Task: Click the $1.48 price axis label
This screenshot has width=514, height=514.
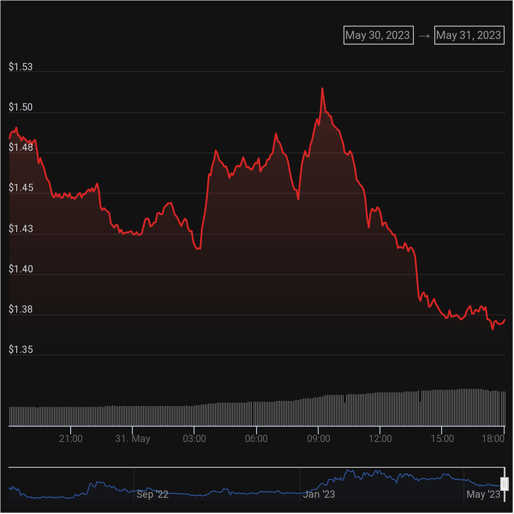Action: click(21, 148)
